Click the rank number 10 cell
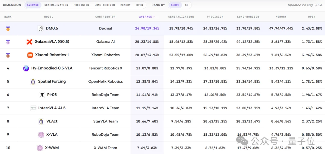The width and height of the screenshot is (325, 154). [8, 148]
